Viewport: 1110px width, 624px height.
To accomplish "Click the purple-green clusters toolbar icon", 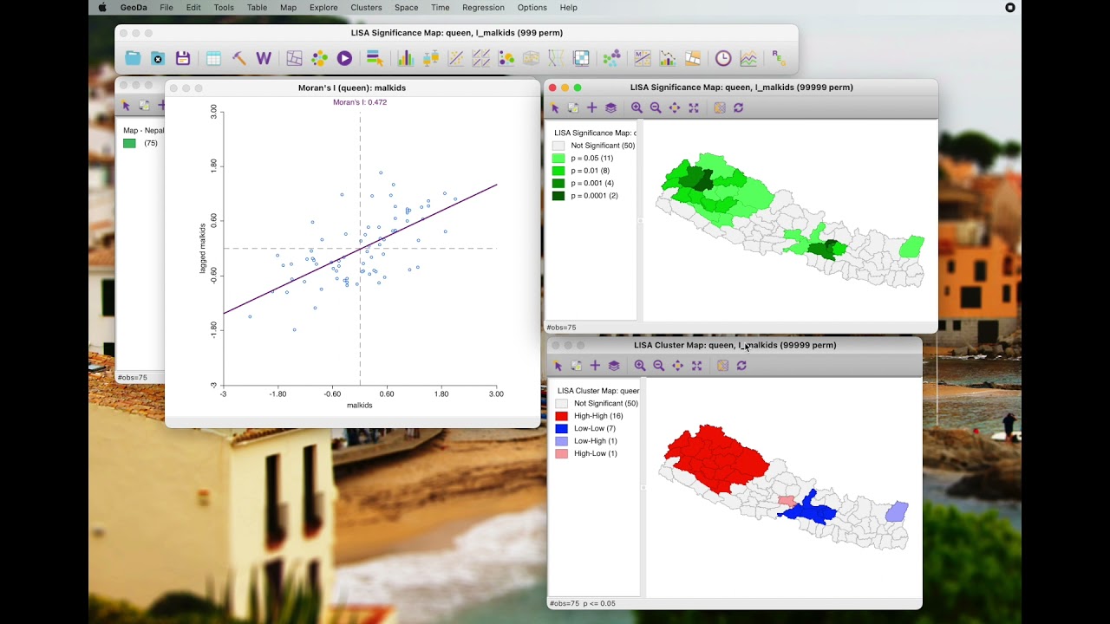I will point(611,58).
